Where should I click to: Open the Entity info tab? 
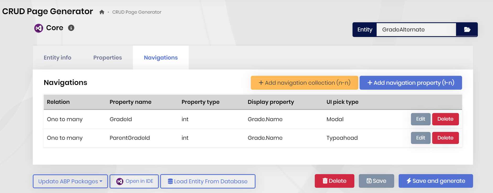(57, 58)
